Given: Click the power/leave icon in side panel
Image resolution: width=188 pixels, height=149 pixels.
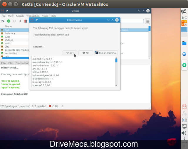Looking at the screenshot, I should [x=186, y=18].
